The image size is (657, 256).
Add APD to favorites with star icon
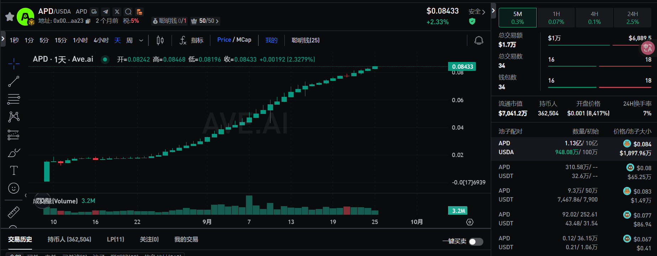10,16
